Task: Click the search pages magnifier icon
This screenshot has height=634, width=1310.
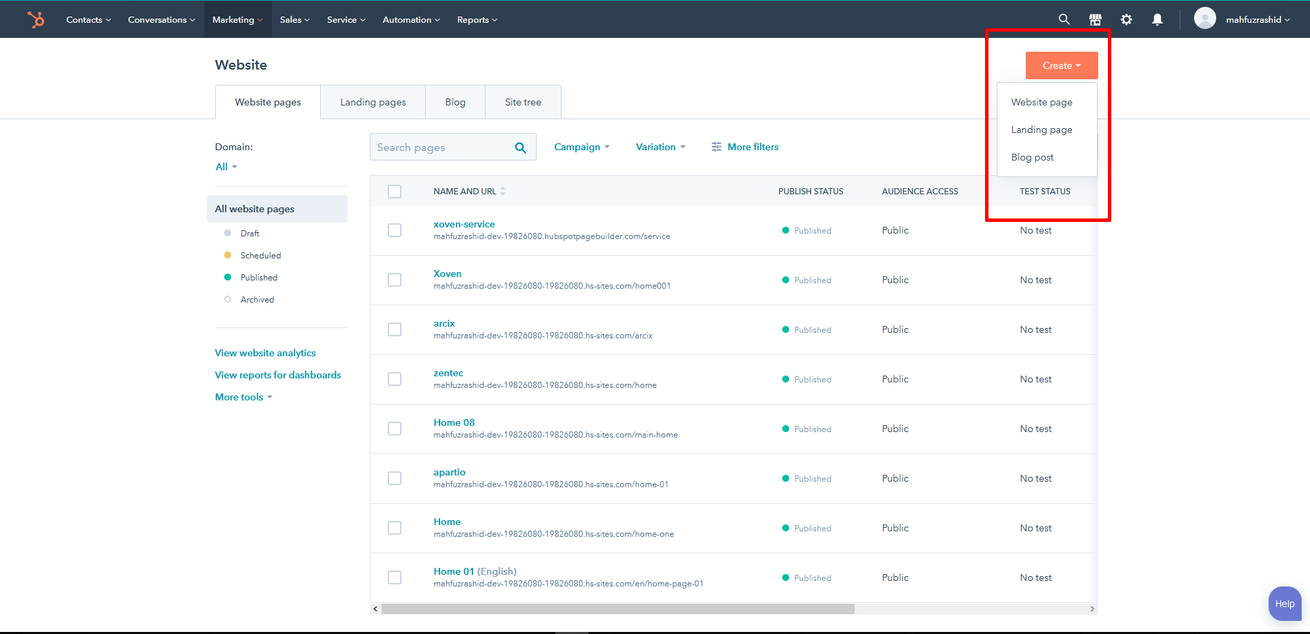Action: 520,147
